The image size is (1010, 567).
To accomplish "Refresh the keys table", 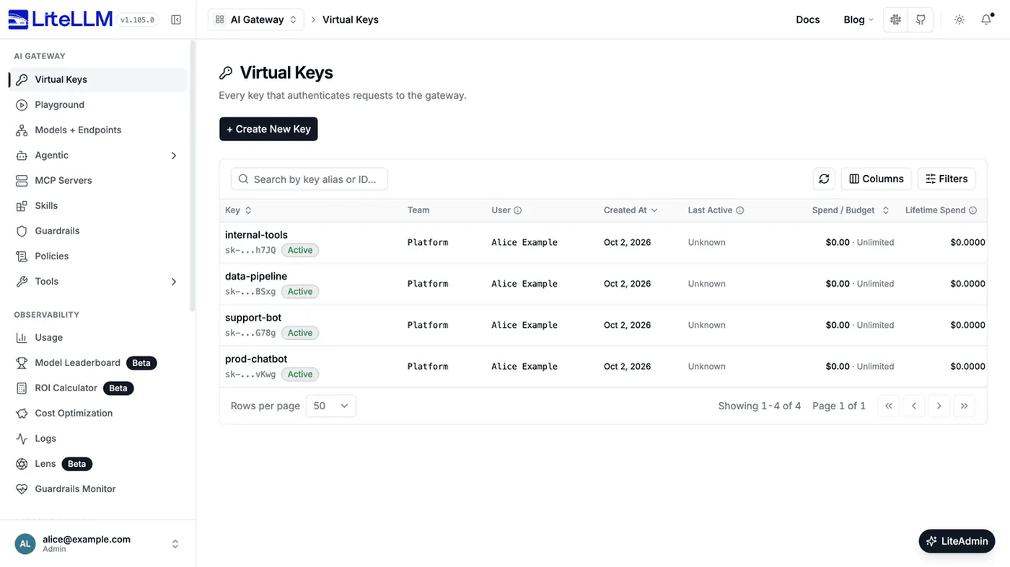I will click(x=824, y=179).
